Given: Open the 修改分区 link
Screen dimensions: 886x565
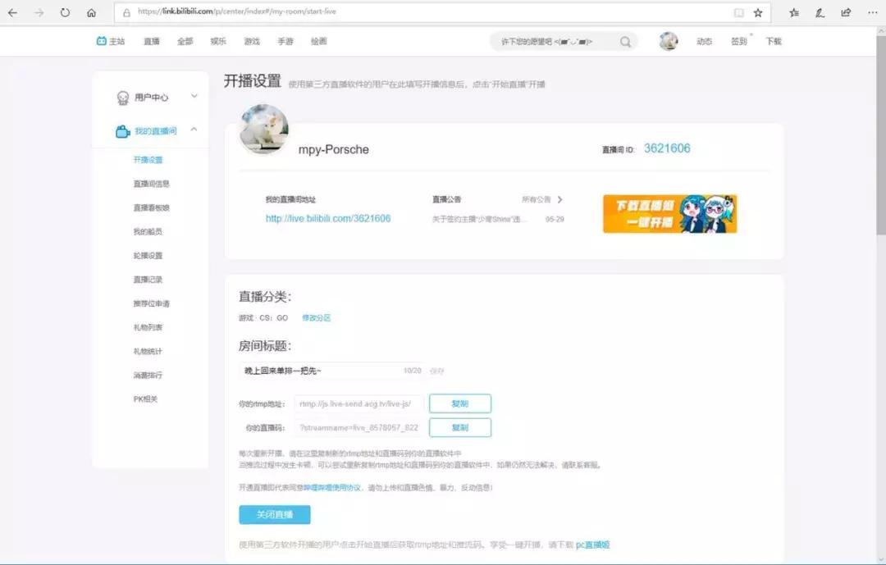Looking at the screenshot, I should [x=315, y=318].
